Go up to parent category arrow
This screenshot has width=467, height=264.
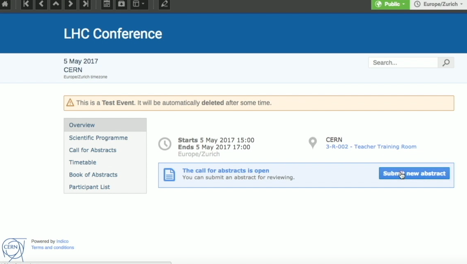[56, 4]
